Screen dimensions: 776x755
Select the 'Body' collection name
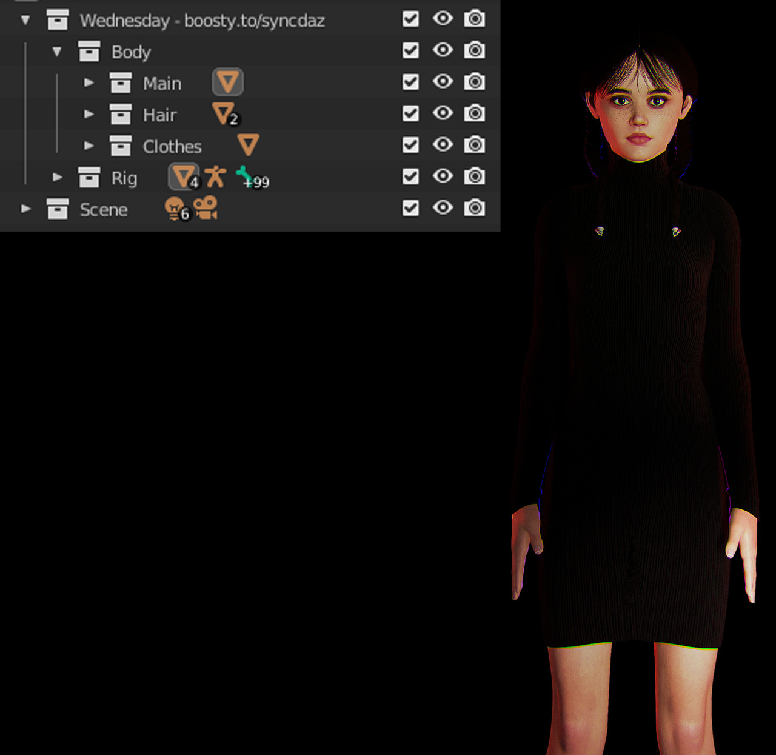131,52
